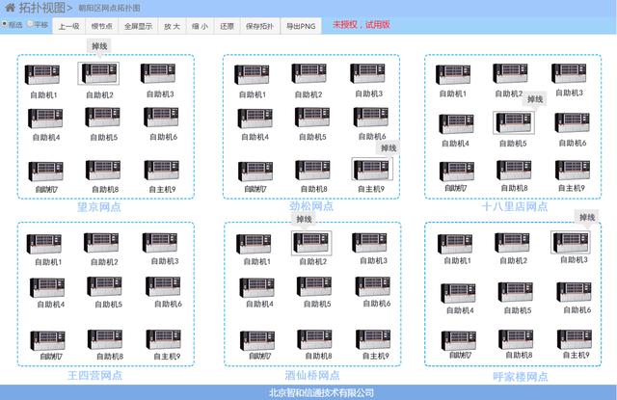Click the home icon beside 拓扑视图

point(11,8)
